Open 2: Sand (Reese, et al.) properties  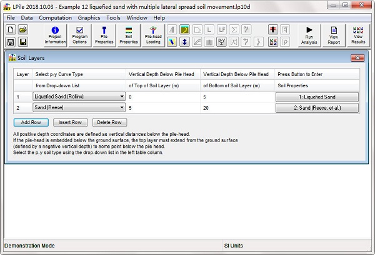pyautogui.click(x=317, y=108)
